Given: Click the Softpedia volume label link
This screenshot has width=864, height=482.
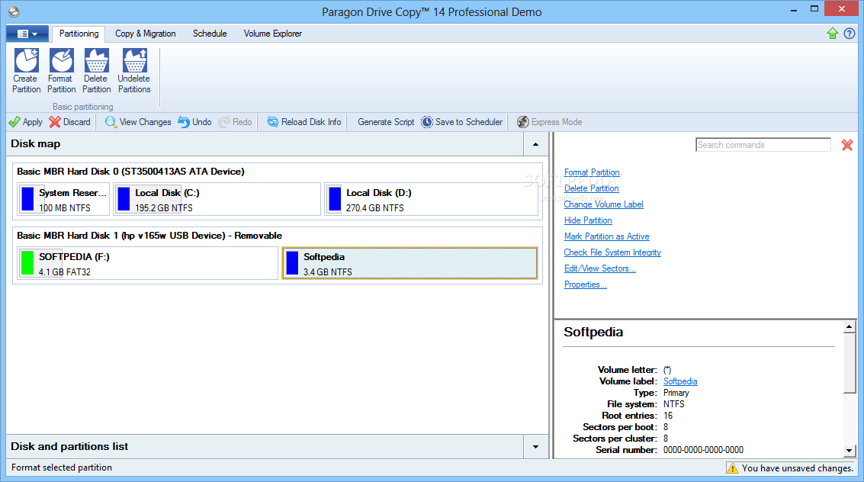Looking at the screenshot, I should [x=680, y=381].
